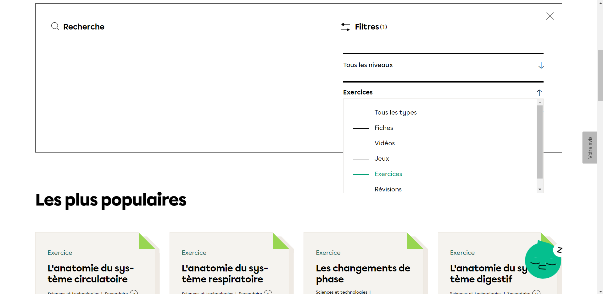
Task: Click the green folded corner on circulatoire card
Action: tap(147, 241)
